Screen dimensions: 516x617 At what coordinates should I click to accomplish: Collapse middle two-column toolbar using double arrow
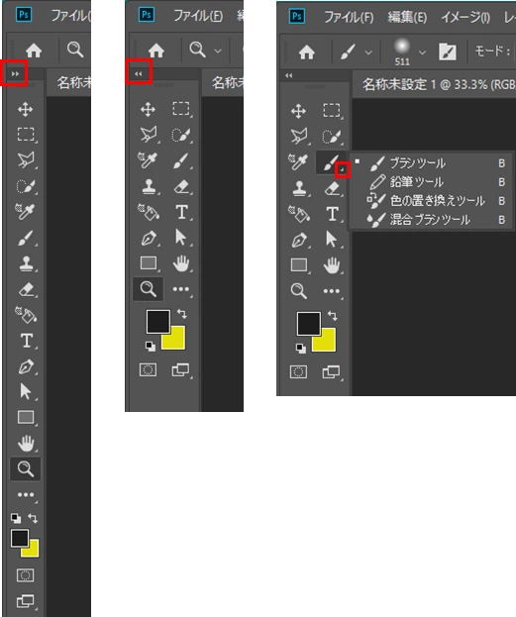(138, 73)
